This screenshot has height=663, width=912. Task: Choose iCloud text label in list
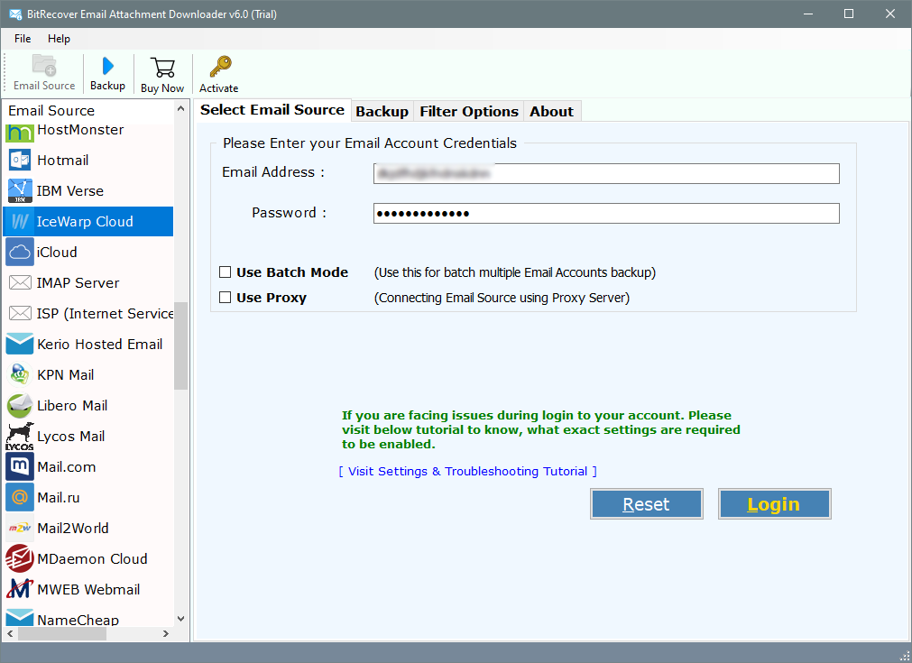(x=57, y=252)
